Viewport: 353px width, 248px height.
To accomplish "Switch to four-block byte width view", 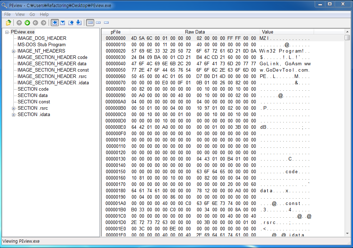I will click(90, 23).
